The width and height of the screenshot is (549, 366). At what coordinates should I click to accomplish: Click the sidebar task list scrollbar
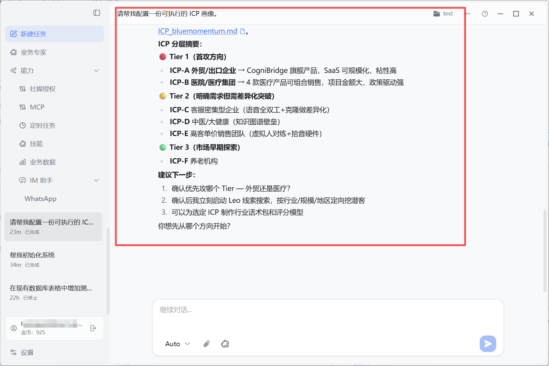108,271
